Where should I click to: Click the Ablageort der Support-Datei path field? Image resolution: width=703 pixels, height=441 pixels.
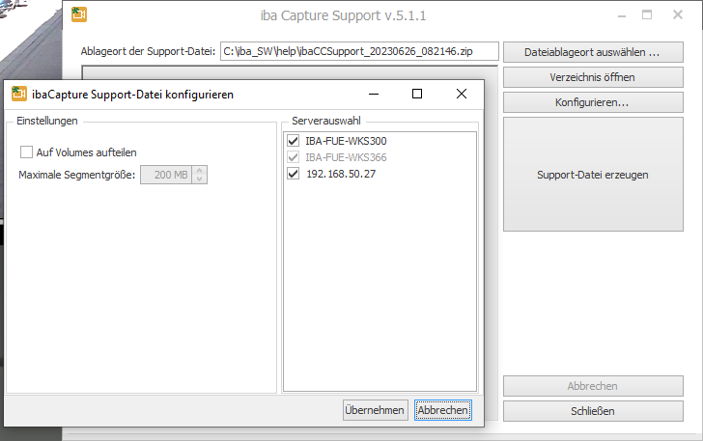359,51
